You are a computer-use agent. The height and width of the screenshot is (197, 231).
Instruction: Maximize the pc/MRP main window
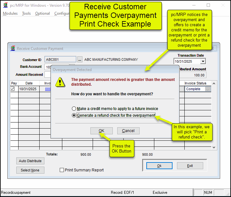coord(208,5)
